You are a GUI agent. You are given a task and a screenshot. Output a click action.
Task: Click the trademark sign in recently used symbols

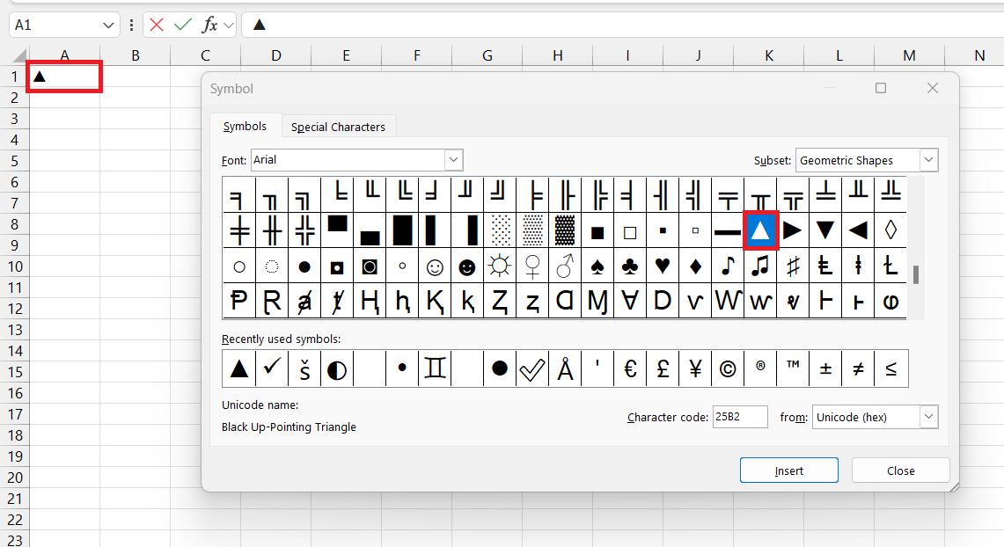coord(793,368)
